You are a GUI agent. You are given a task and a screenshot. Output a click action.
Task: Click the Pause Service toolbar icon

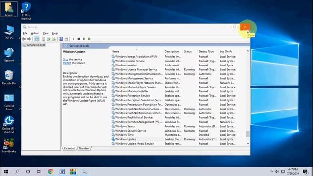[84, 39]
